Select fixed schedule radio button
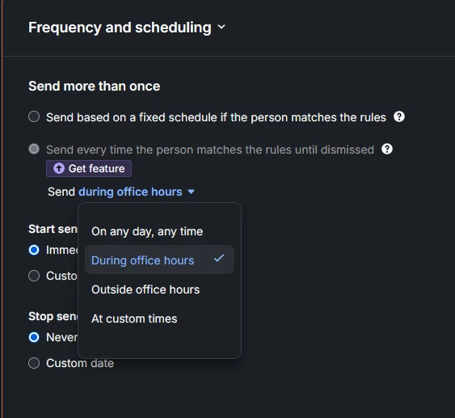Image resolution: width=455 pixels, height=418 pixels. pos(34,116)
